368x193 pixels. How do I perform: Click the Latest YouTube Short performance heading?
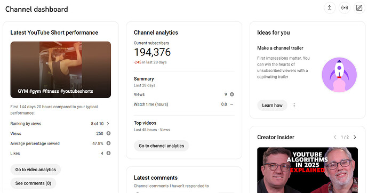[54, 33]
